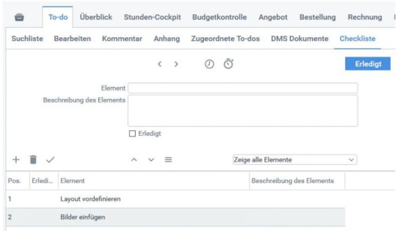Image resolution: width=398 pixels, height=231 pixels.
Task: Switch to the Überblick tab
Action: click(96, 17)
